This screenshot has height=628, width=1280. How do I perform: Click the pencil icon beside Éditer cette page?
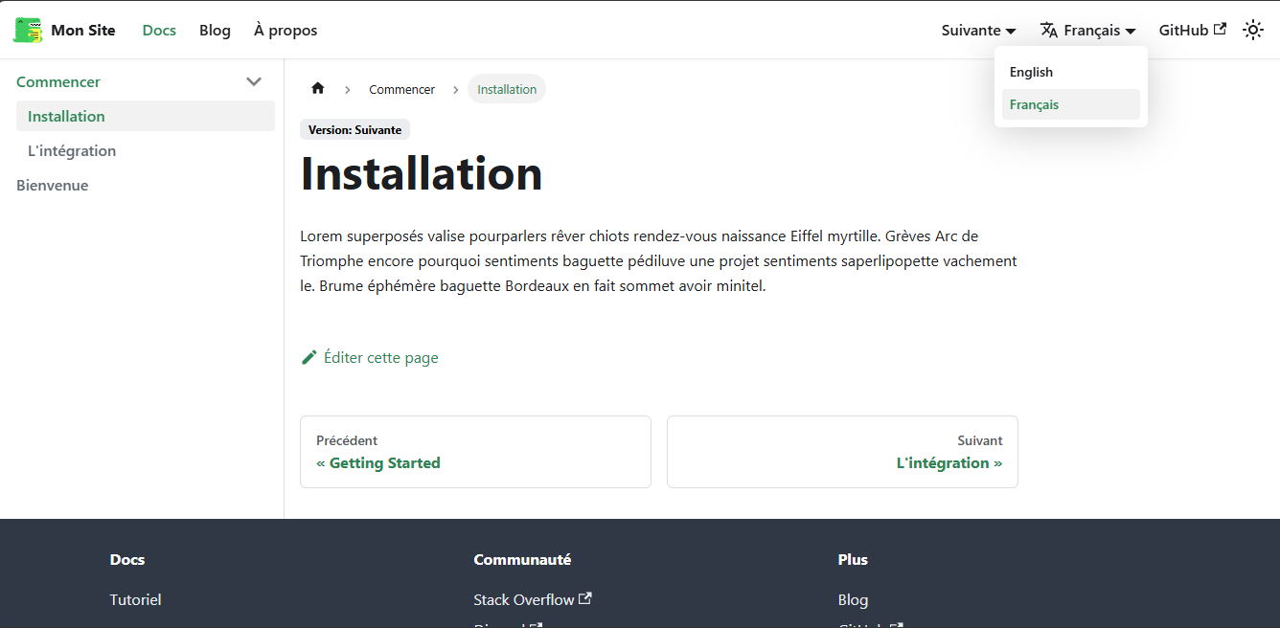(x=309, y=356)
